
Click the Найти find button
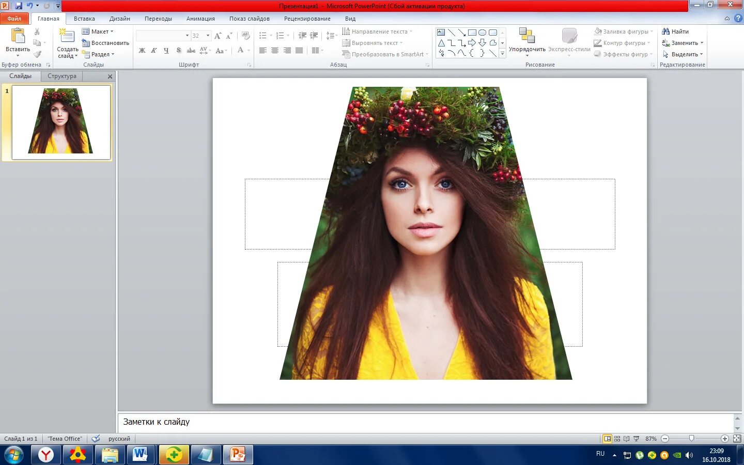[x=675, y=32]
